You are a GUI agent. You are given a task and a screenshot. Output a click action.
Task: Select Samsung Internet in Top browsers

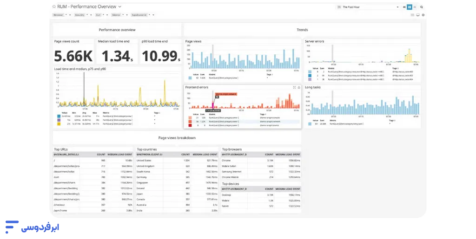tap(261, 172)
